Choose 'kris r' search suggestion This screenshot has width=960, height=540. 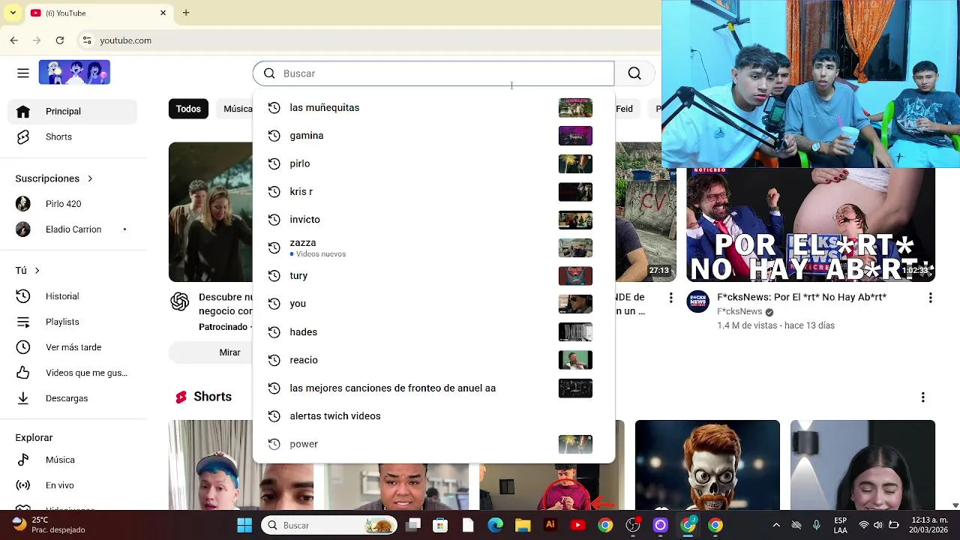pos(433,191)
